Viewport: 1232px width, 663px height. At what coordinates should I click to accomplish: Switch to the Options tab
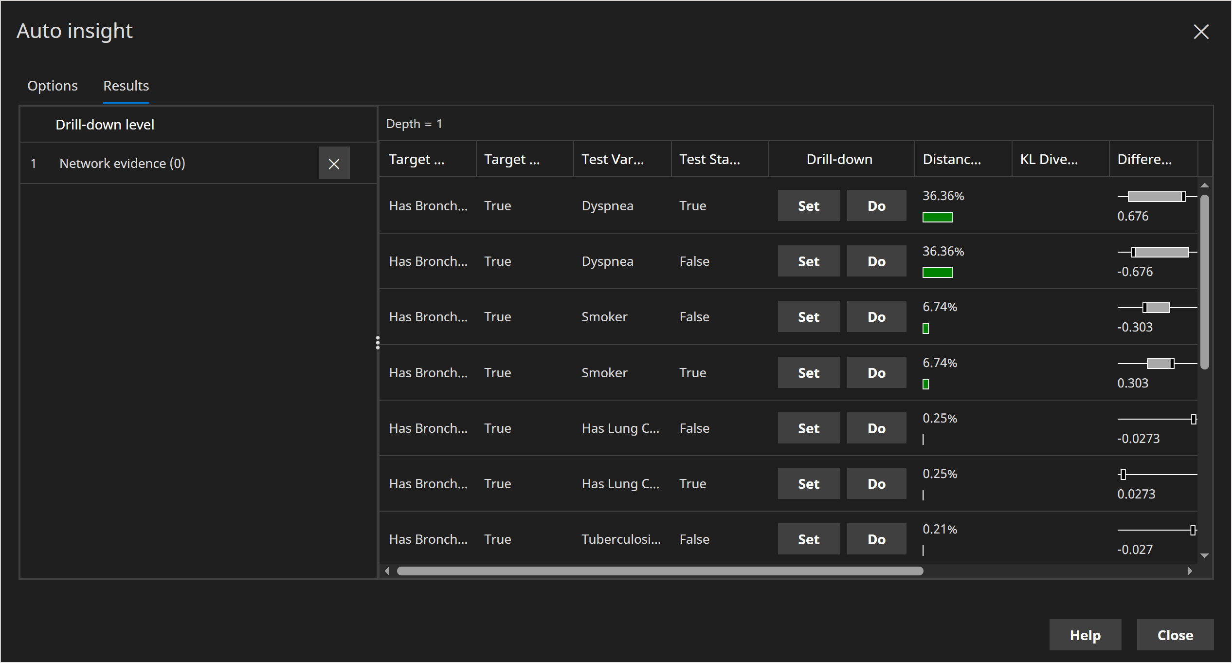(53, 86)
